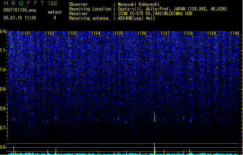Viewport: 243px width, 155px height.
Task: Click the Receiver label
Action: [78, 14]
